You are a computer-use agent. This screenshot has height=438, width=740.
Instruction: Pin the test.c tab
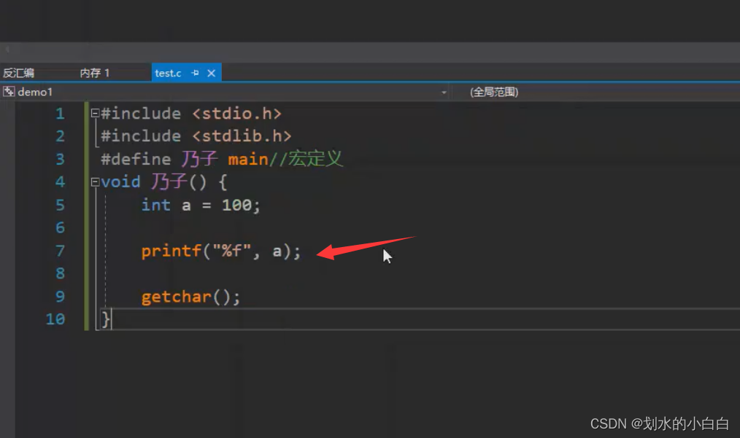coord(196,73)
